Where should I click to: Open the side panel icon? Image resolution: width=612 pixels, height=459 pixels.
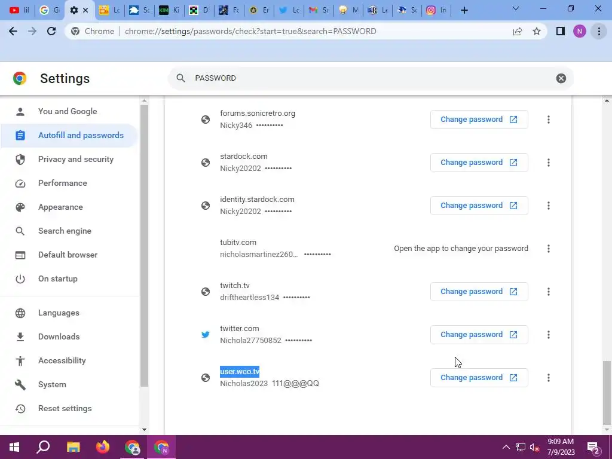click(x=561, y=31)
